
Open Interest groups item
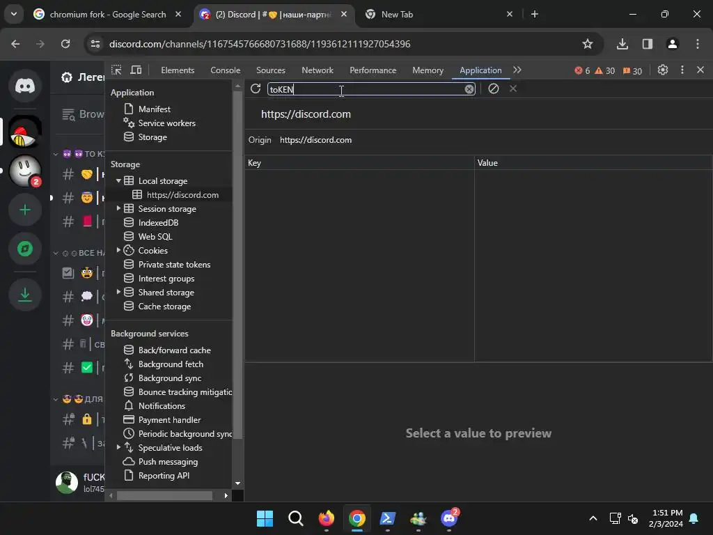pyautogui.click(x=166, y=279)
